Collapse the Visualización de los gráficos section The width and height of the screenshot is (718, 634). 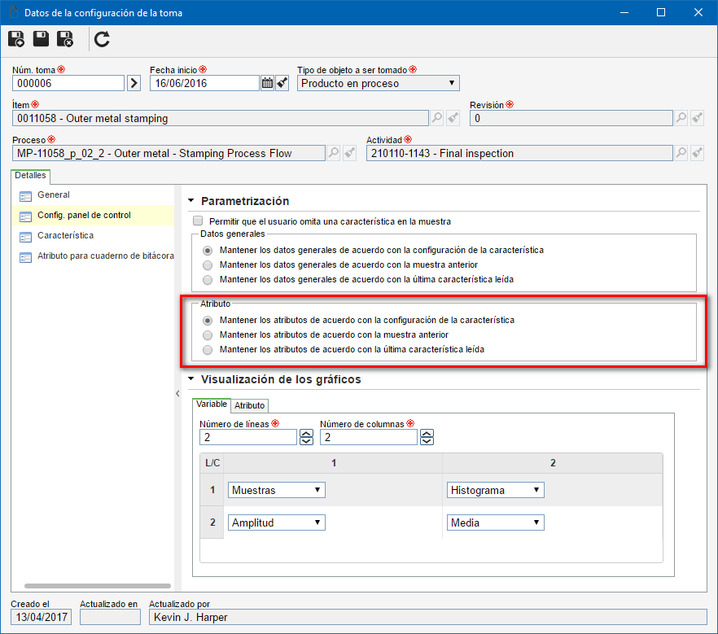coord(191,378)
